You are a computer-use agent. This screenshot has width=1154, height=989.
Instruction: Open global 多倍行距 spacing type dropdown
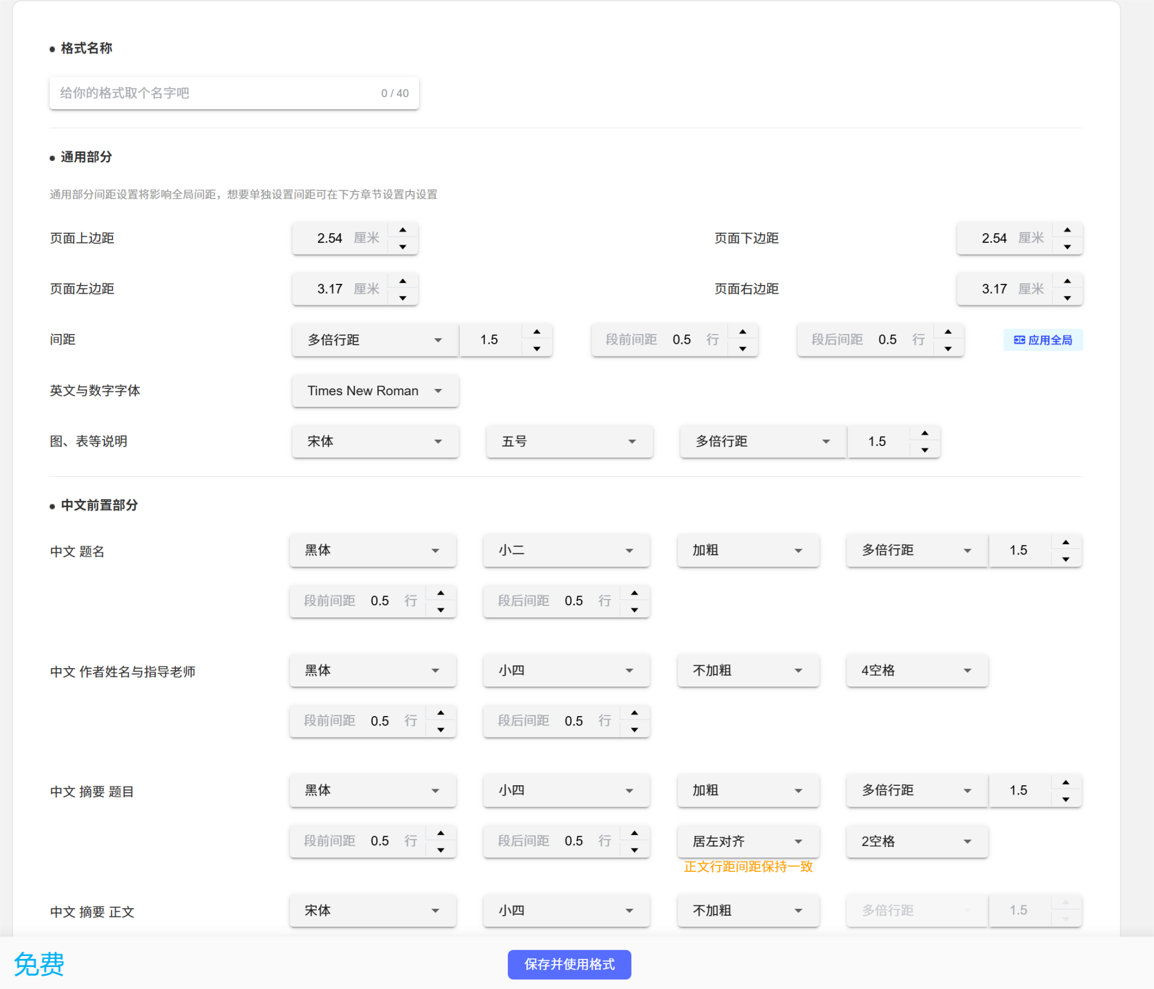pyautogui.click(x=375, y=340)
